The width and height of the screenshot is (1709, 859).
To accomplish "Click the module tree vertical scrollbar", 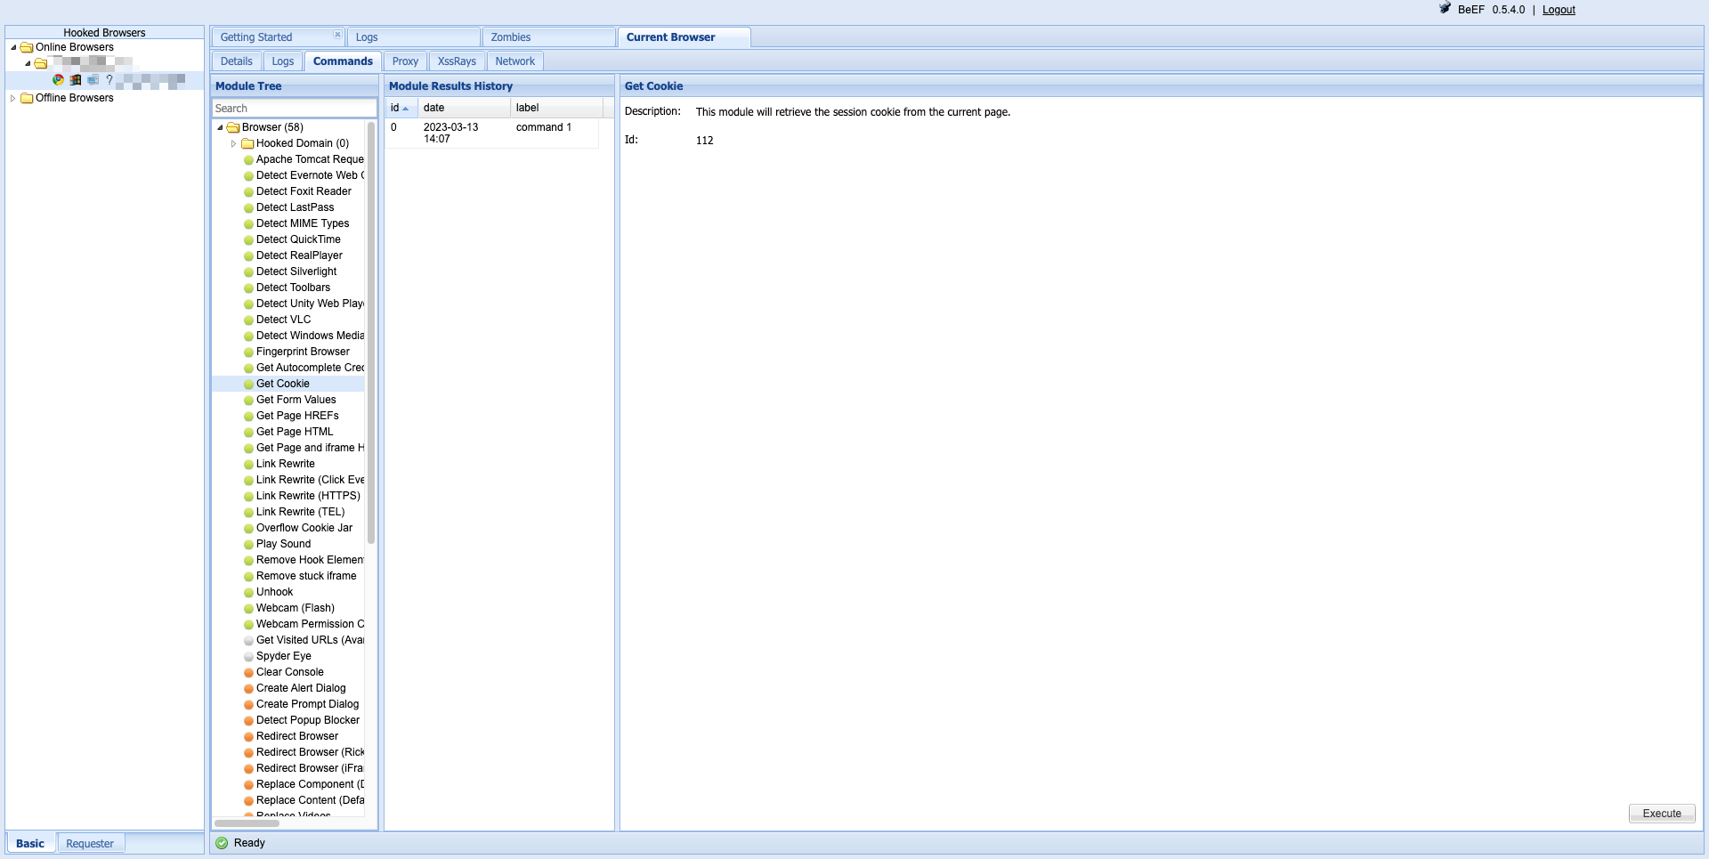I will (371, 333).
